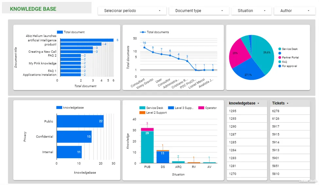The width and height of the screenshot is (319, 185).
Task: Click the Public bar showing 22
Action: tap(80, 121)
